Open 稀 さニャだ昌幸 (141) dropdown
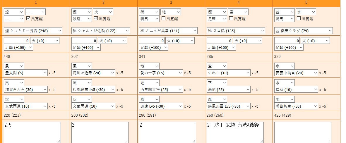 [x=168, y=31]
